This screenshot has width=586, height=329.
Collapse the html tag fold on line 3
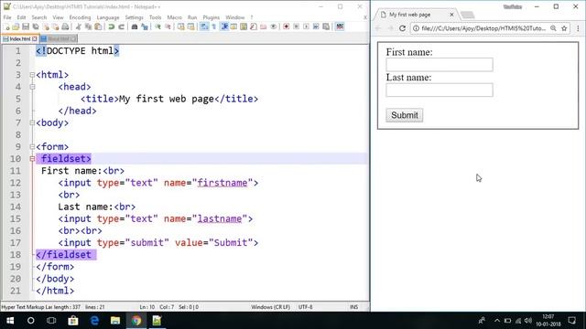coord(32,75)
